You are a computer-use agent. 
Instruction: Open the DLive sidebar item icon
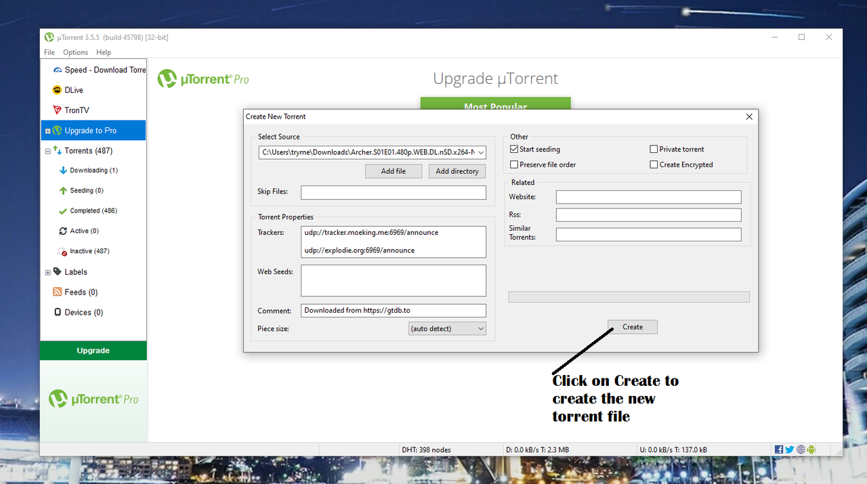pos(58,90)
